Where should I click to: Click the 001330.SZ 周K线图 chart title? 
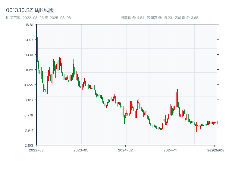click(30, 11)
